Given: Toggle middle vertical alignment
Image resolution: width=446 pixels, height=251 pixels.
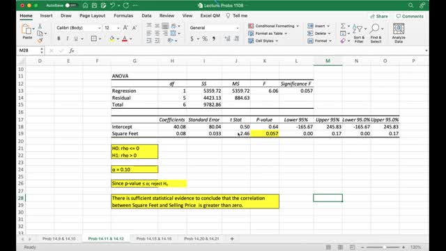Looking at the screenshot, I should pos(157,26).
